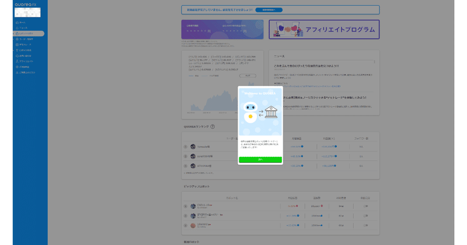467x245 pixels.
Task: Open the first-ranked user's avatar in ranking
Action: pyautogui.click(x=193, y=147)
